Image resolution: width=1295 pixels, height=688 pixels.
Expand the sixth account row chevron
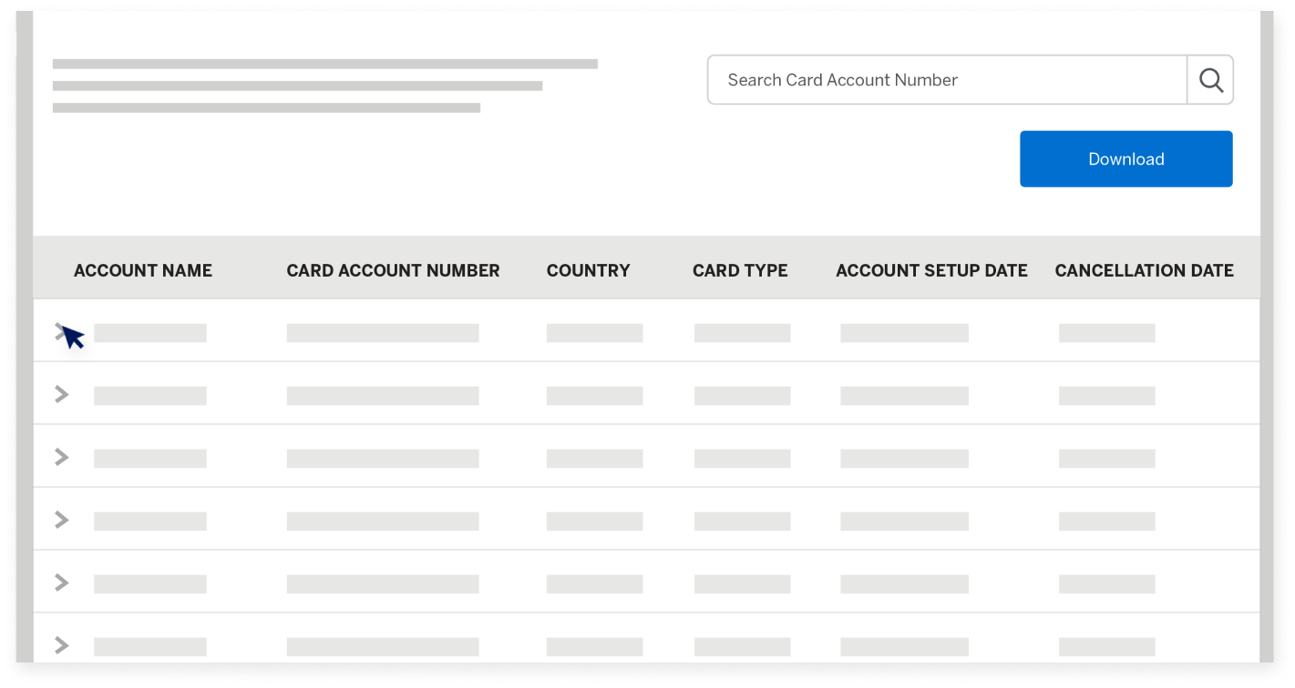coord(61,645)
